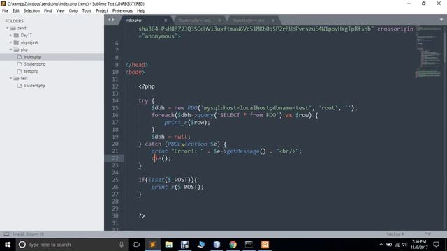Expand the nbproject folder
Viewport: 447px width, 251px height.
[10, 43]
